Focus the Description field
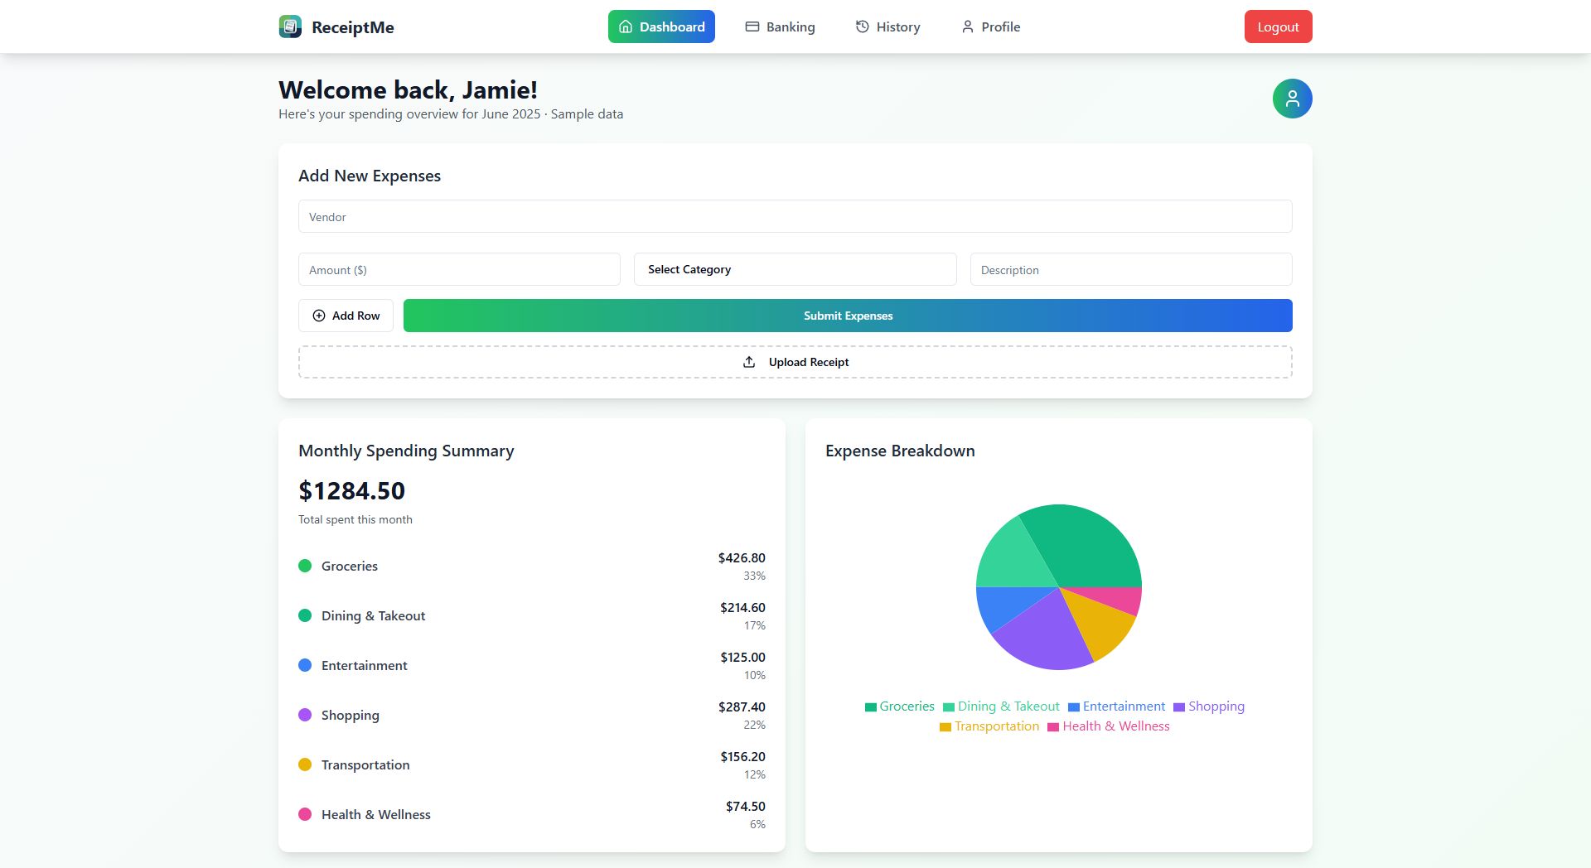This screenshot has width=1591, height=868. pos(1131,269)
